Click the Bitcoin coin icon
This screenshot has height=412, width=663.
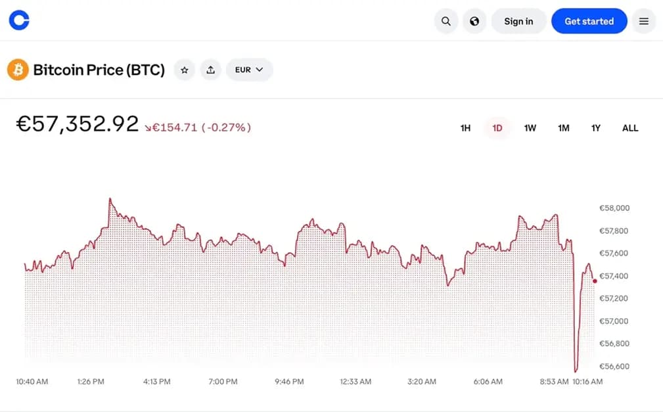pyautogui.click(x=18, y=70)
